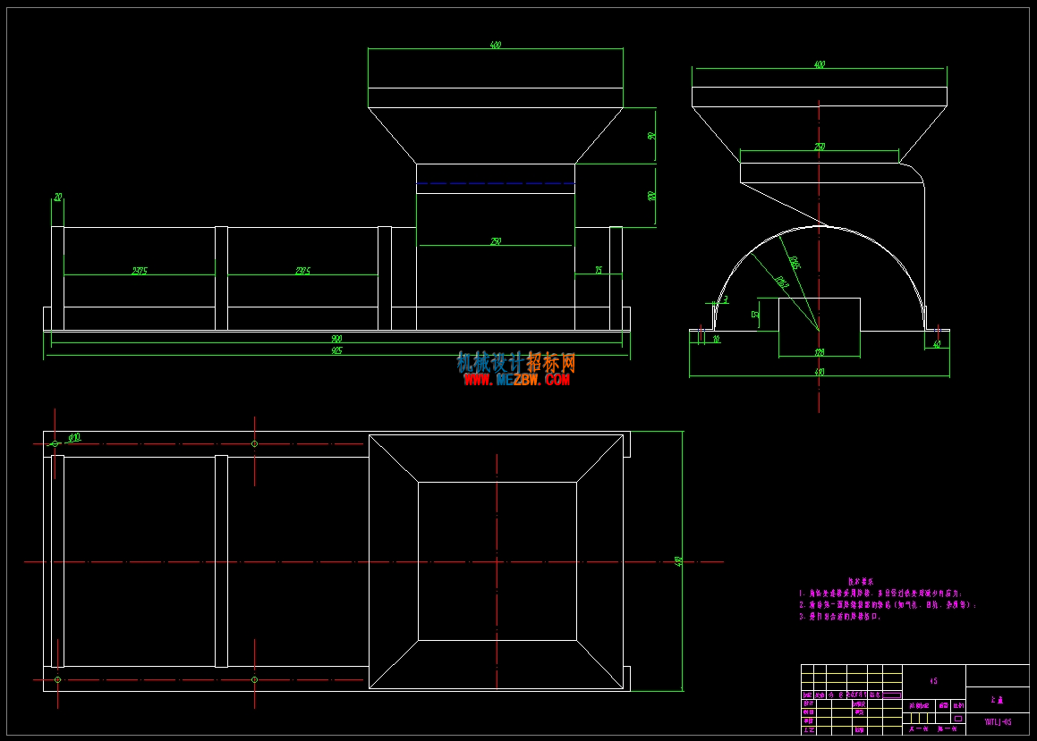Click the part name cell above YNTLJ-05

(997, 700)
